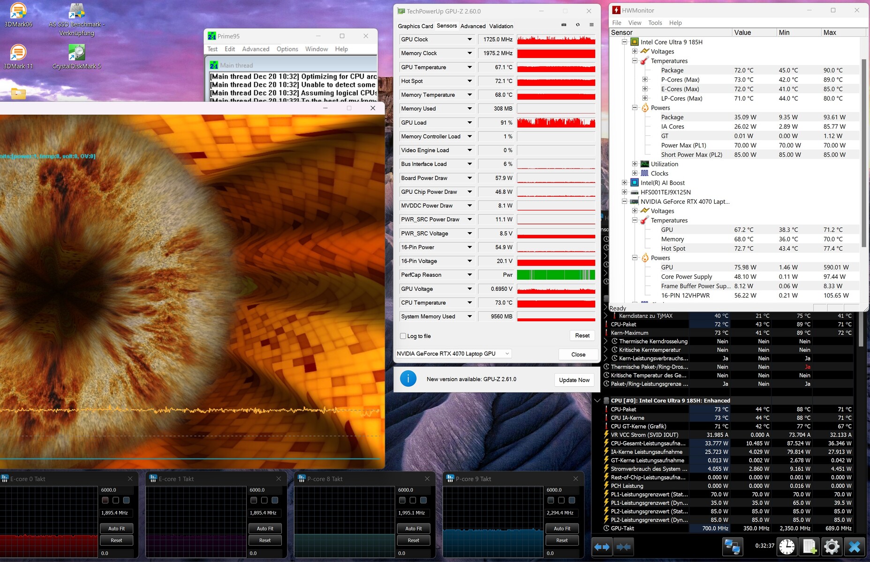Click the HWiNFO expand arrows icon
This screenshot has width=870, height=562.
(602, 547)
